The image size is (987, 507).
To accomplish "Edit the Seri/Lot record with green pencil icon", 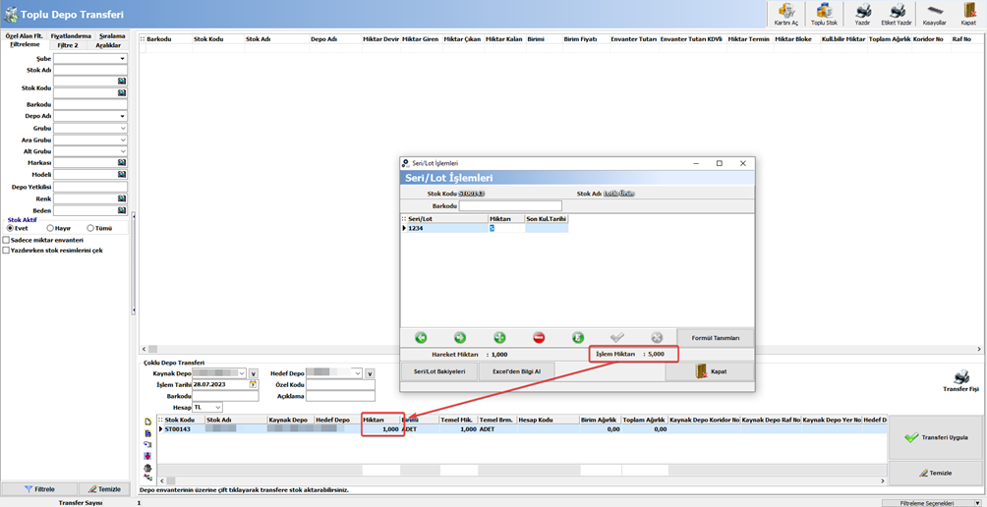I will [578, 338].
